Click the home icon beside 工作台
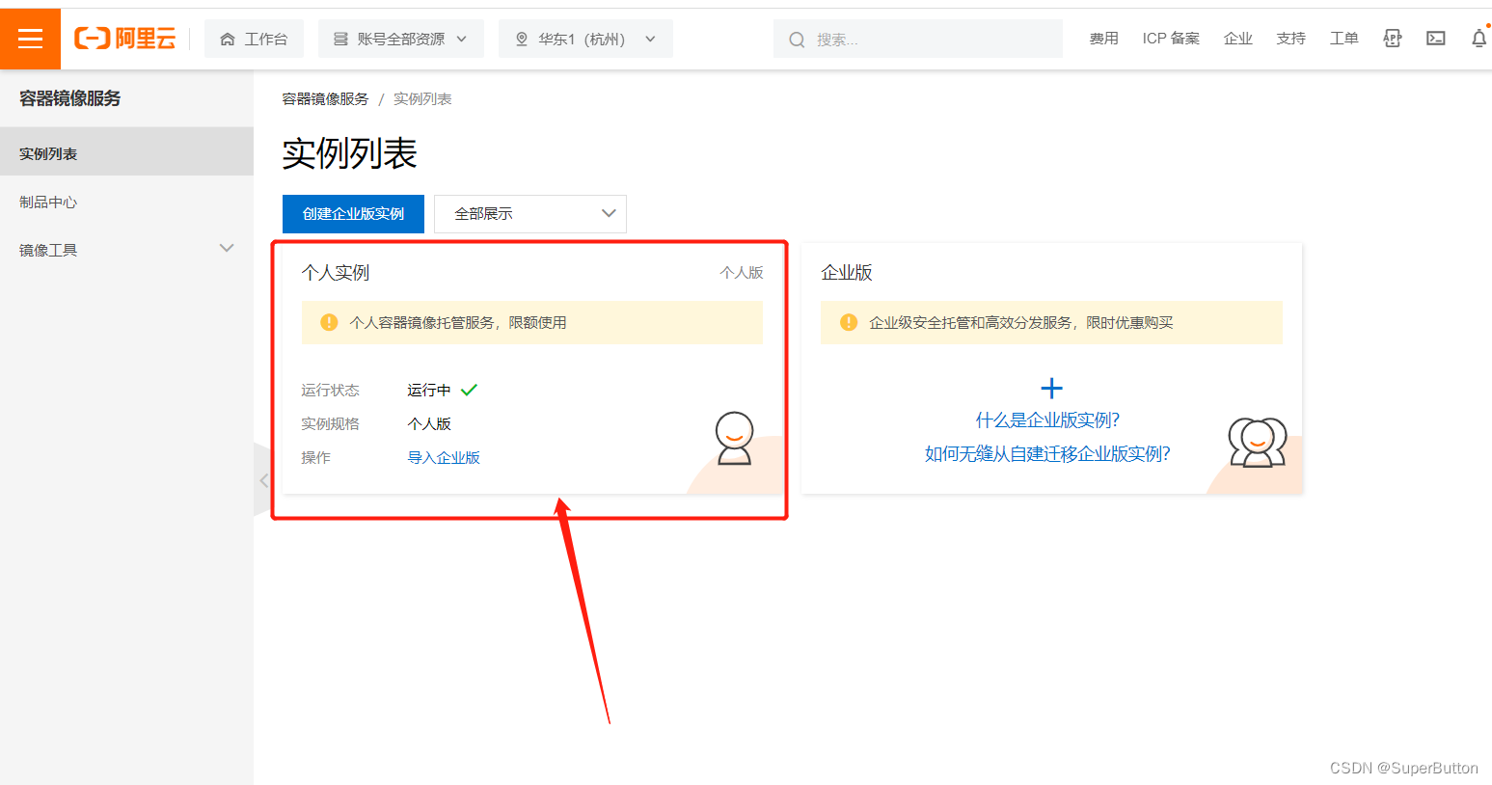The image size is (1492, 785). click(x=228, y=40)
